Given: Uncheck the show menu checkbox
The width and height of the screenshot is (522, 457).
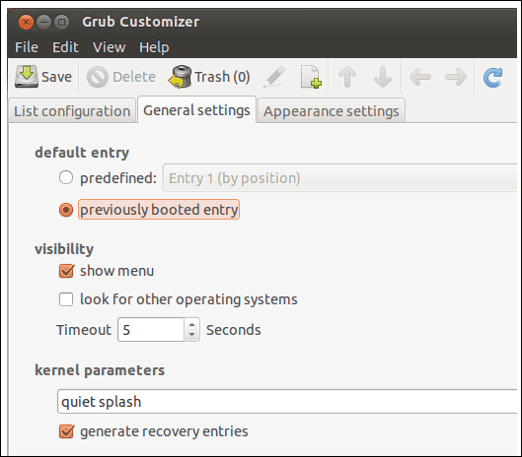Looking at the screenshot, I should [66, 271].
